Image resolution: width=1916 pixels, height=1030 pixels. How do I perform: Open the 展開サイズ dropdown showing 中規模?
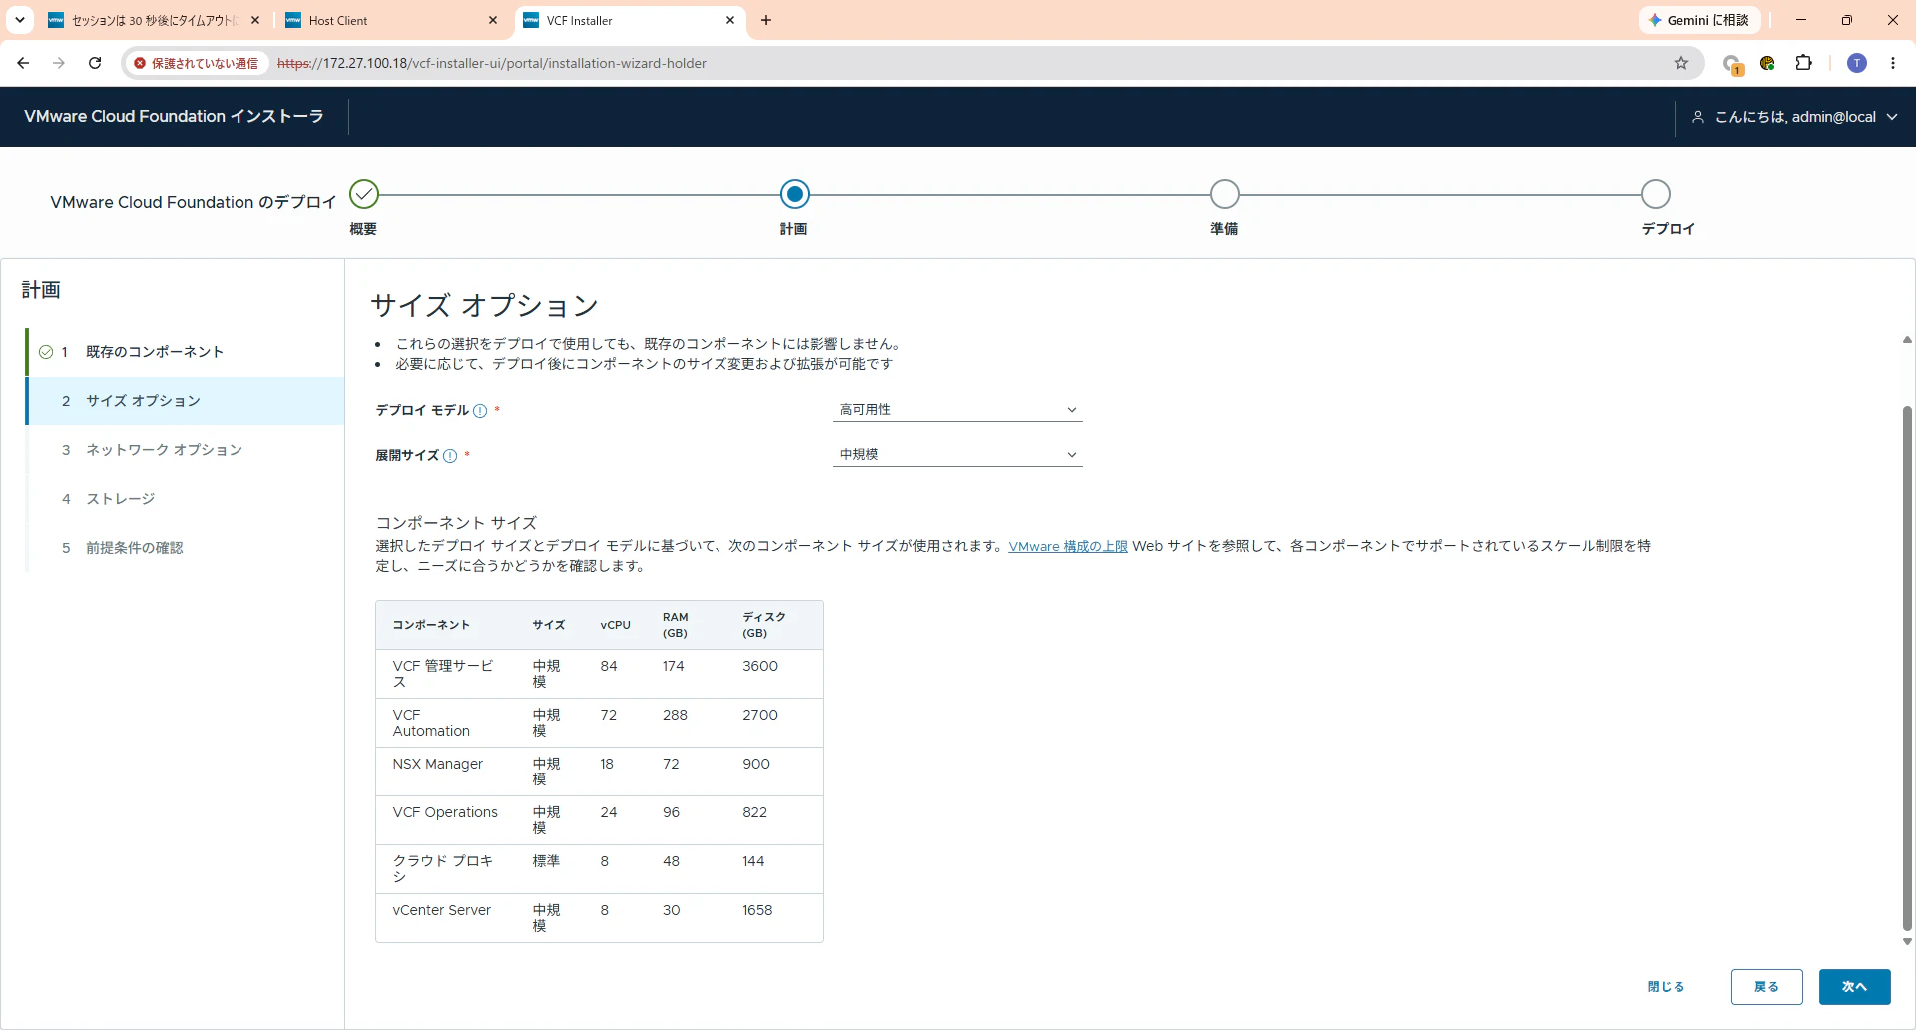[x=958, y=455]
